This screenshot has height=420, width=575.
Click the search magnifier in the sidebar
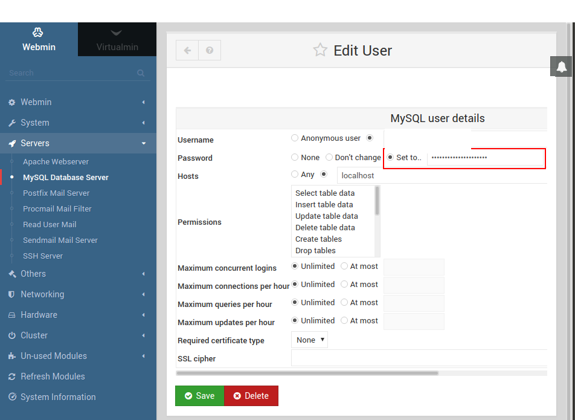click(x=141, y=73)
